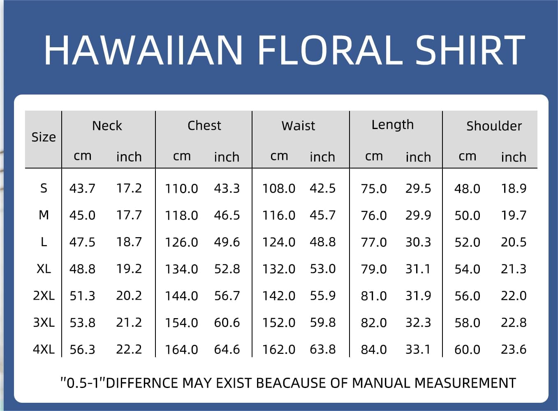Click the 53.0 waist inch value

point(323,269)
